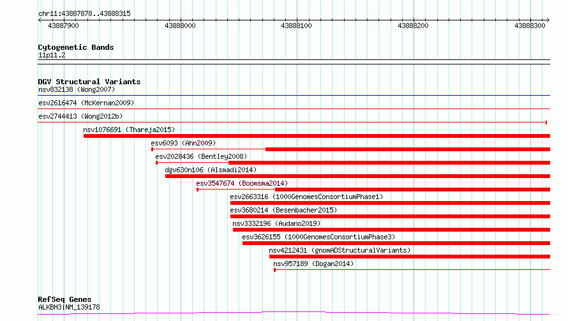
Task: Click the red bar below nsv1076691
Action: coord(317,136)
